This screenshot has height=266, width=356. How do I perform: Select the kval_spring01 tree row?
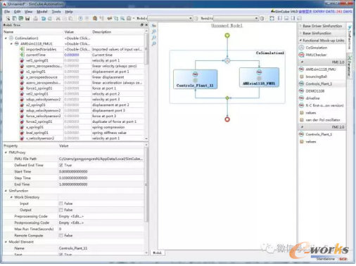pyautogui.click(x=73, y=133)
